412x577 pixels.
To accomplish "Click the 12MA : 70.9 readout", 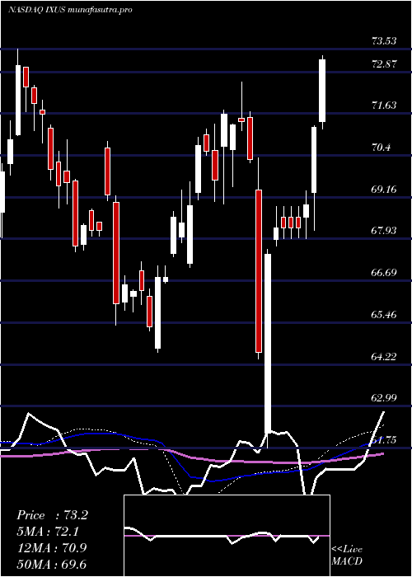I will [x=52, y=547].
